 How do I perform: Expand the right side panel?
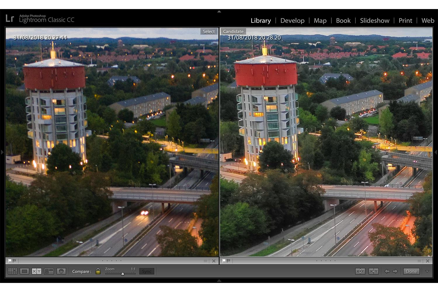coord(436,152)
